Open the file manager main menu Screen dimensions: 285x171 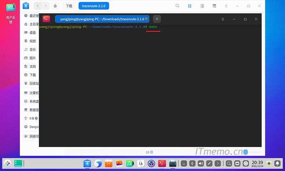pyautogui.click(x=227, y=6)
